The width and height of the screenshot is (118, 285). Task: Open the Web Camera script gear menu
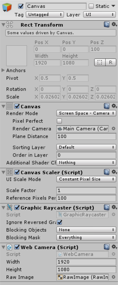[114, 247]
